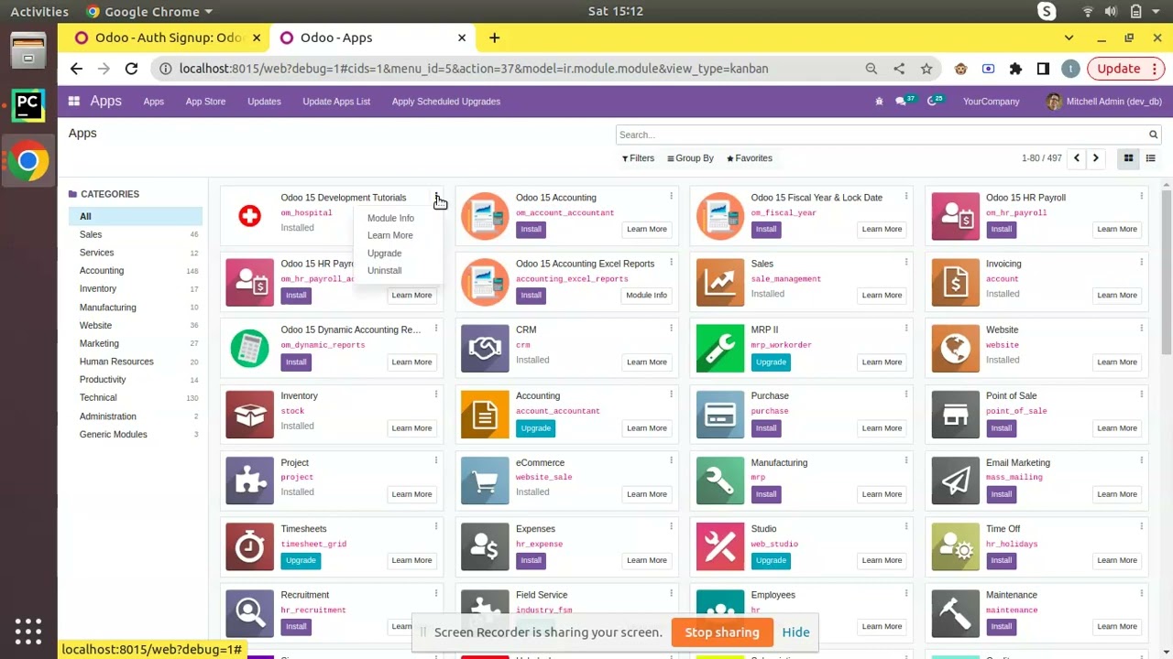1173x659 pixels.
Task: Select Module Info from the open menu
Action: pos(390,218)
